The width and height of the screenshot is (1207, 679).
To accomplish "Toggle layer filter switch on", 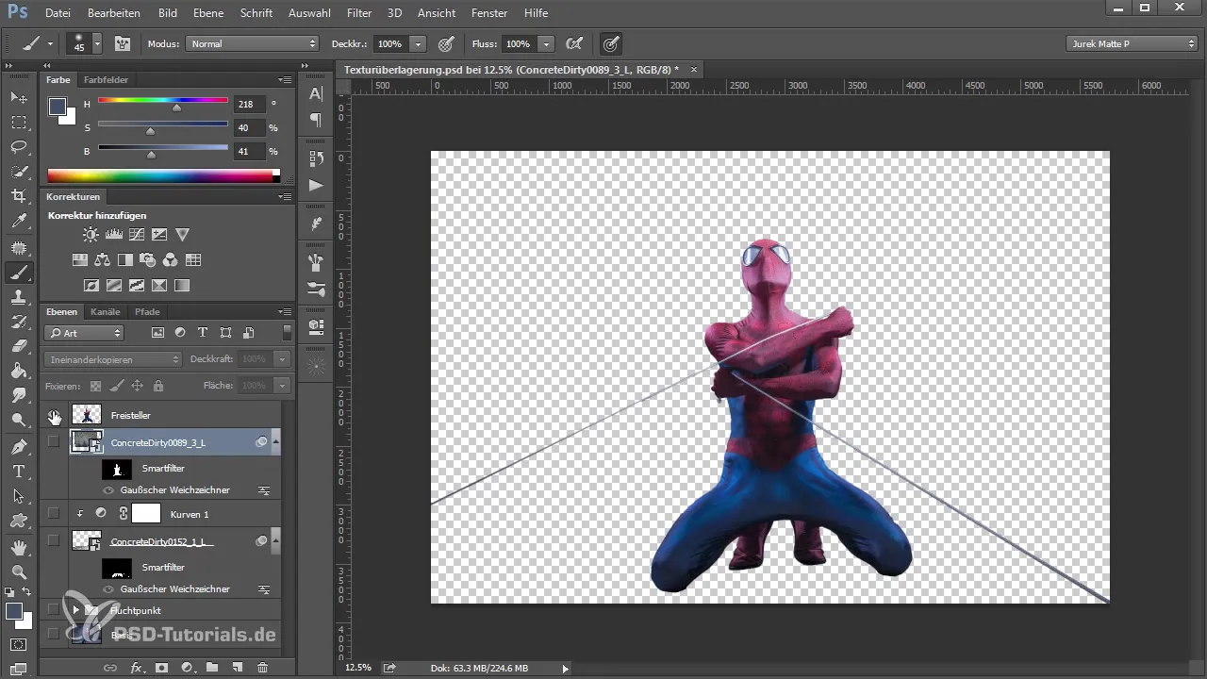I will click(287, 333).
